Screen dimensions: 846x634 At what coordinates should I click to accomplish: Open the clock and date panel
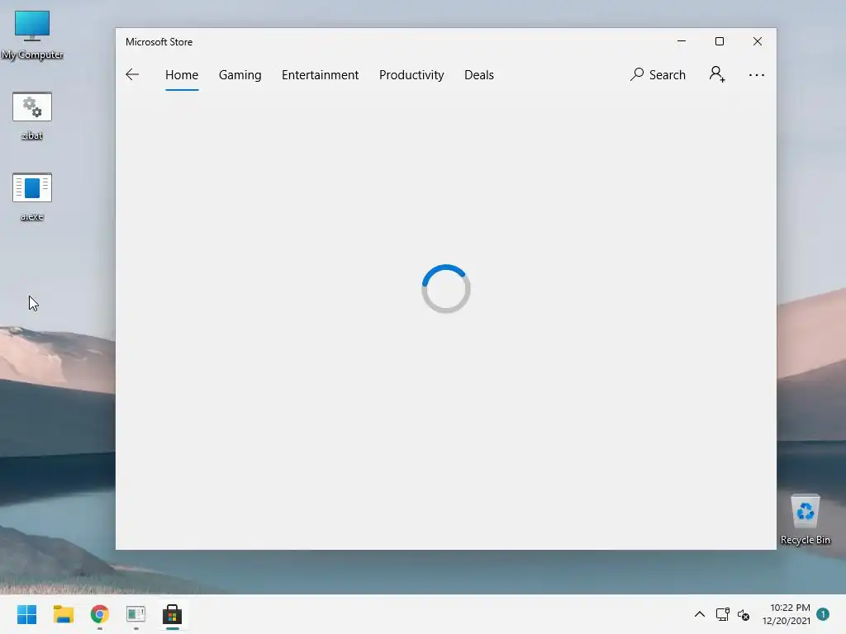[x=787, y=614]
